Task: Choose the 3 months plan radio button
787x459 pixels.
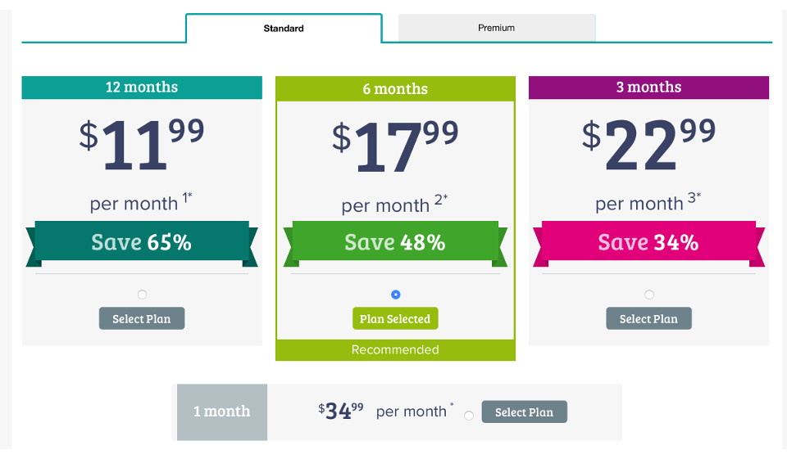Action: click(x=649, y=295)
